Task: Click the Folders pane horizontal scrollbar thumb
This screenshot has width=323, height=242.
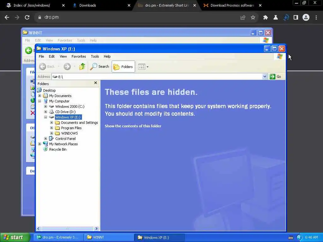Action: (67, 229)
